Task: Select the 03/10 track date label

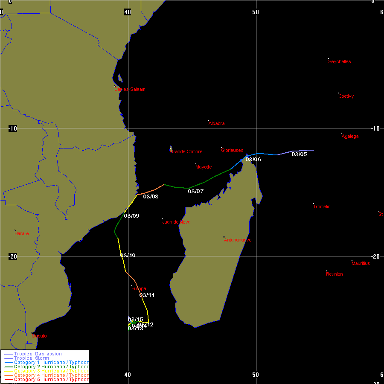Action: point(128,255)
